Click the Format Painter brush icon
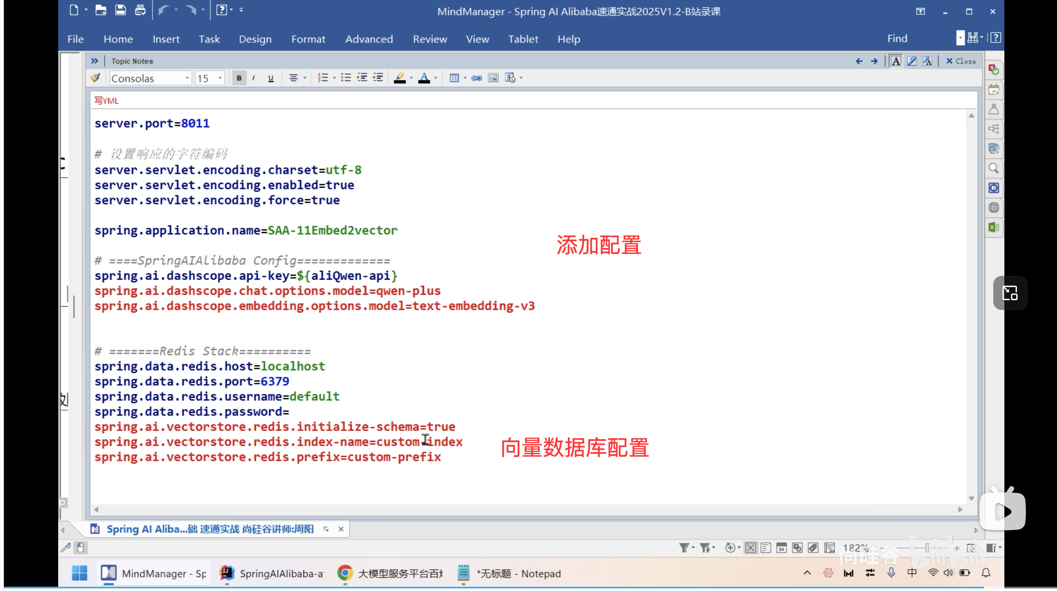1057x591 pixels. [95, 78]
